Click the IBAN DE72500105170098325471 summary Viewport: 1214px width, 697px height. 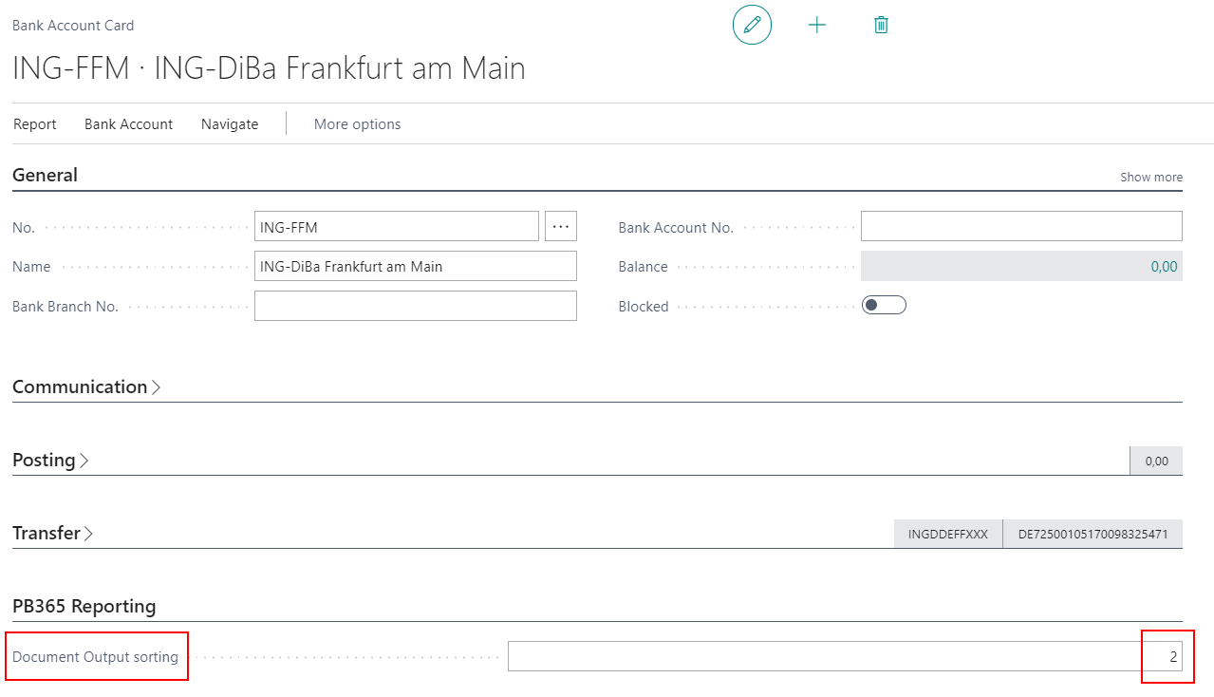click(x=1093, y=534)
